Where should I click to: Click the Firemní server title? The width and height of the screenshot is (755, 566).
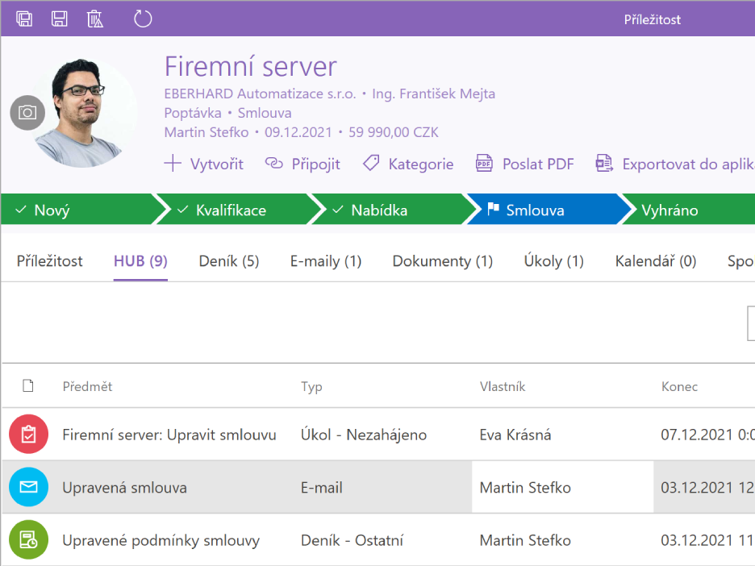(250, 66)
